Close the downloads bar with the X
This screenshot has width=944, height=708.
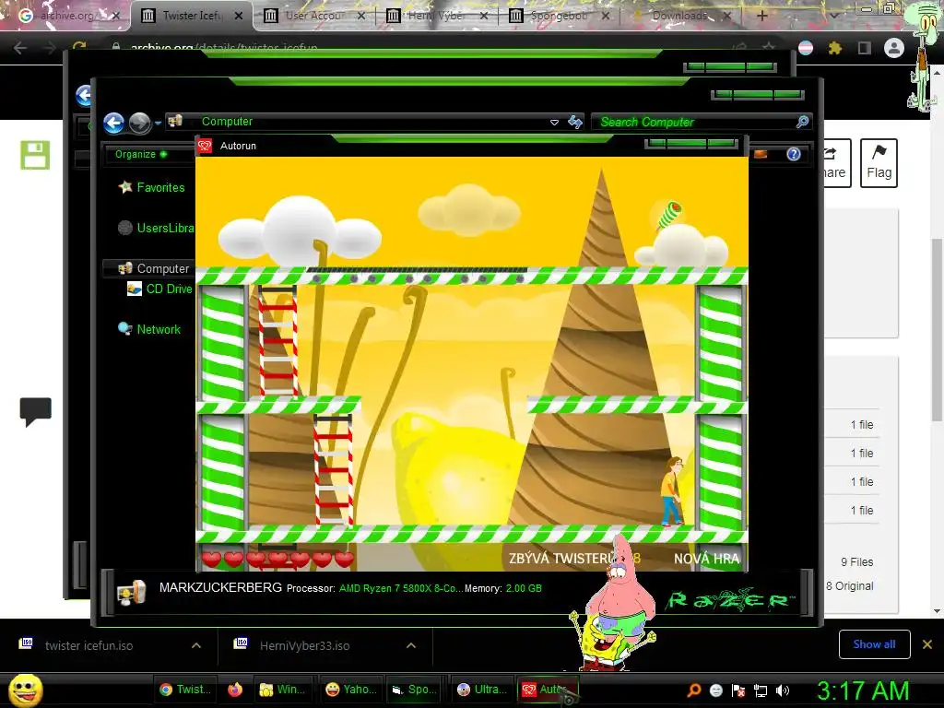point(927,644)
